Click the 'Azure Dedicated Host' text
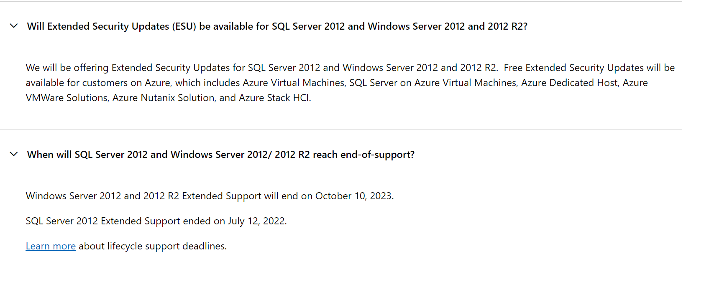 pyautogui.click(x=569, y=83)
